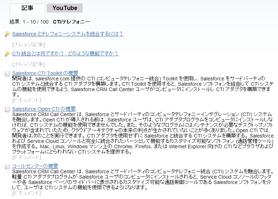
Task: Click lightbulb icon beside Salesforce とテレフォニーシステム article
Action: (x=7, y=34)
